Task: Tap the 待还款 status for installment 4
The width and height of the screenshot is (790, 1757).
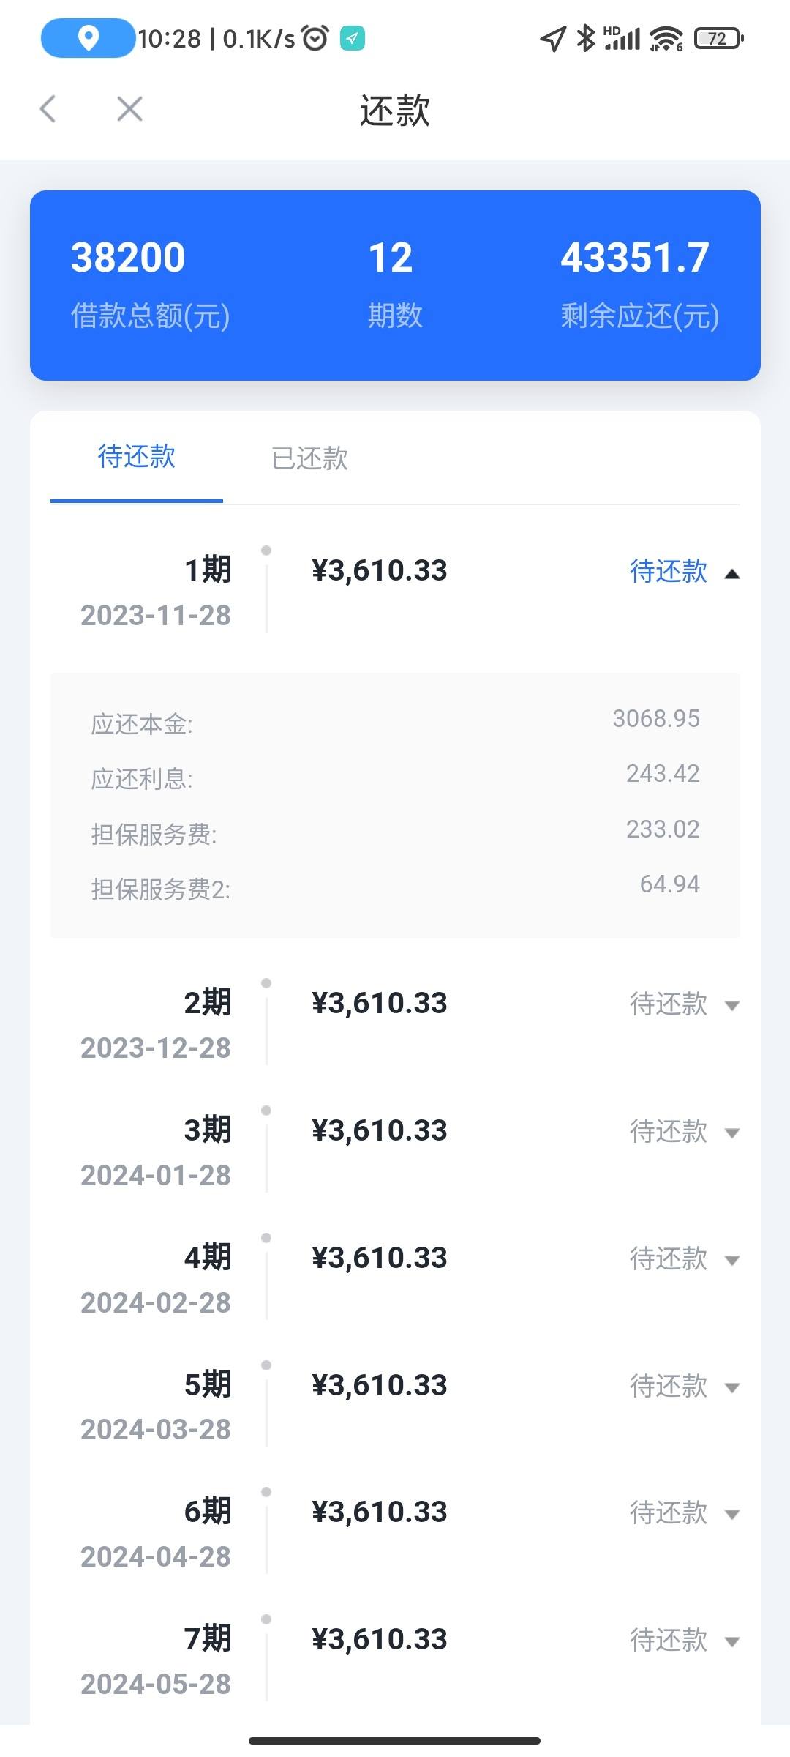Action: (669, 1258)
